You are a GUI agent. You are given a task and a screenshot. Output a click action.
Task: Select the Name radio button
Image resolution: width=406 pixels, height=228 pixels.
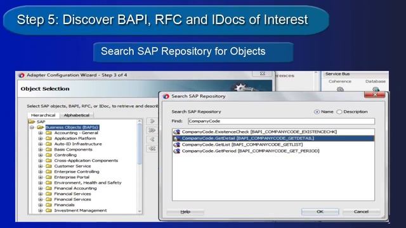point(317,112)
